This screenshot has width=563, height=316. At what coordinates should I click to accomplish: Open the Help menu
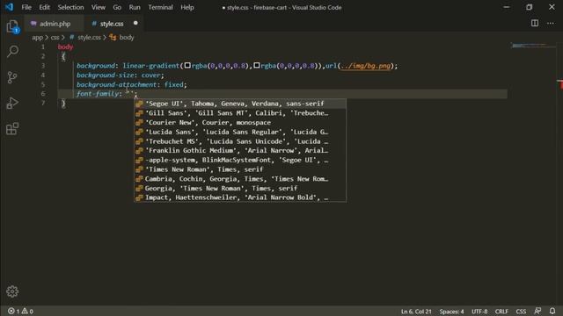187,7
